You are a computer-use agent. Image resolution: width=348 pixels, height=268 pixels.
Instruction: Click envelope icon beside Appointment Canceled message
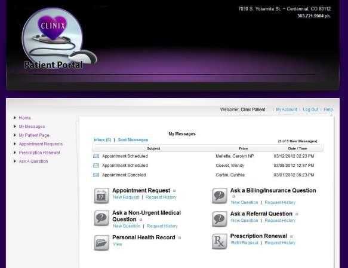coord(96,175)
